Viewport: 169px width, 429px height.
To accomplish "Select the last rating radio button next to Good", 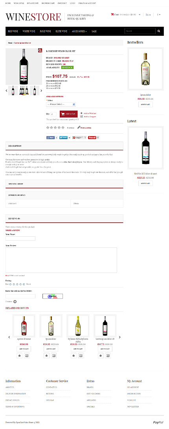I will coord(24,284).
